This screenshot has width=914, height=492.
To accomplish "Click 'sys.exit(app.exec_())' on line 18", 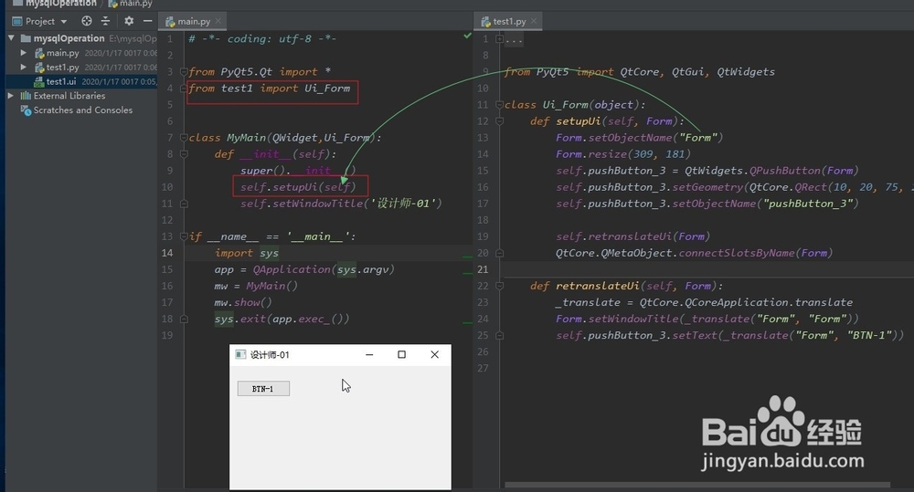I will coord(282,319).
